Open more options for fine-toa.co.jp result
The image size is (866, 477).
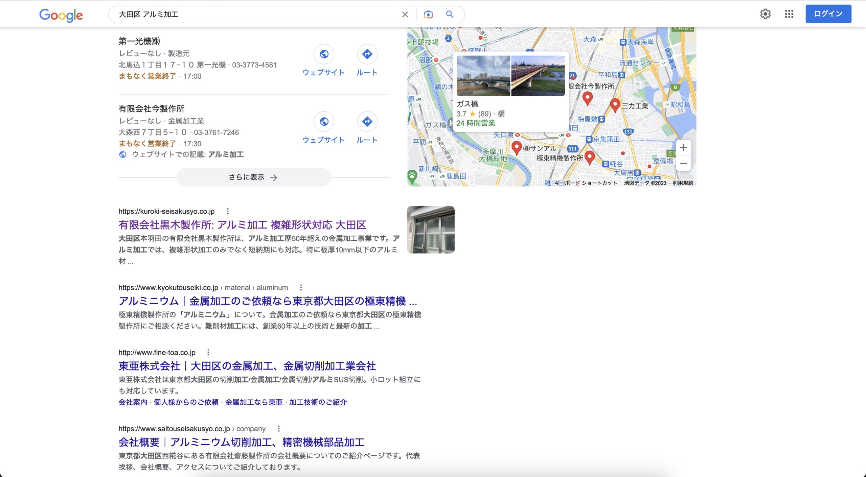pyautogui.click(x=208, y=353)
